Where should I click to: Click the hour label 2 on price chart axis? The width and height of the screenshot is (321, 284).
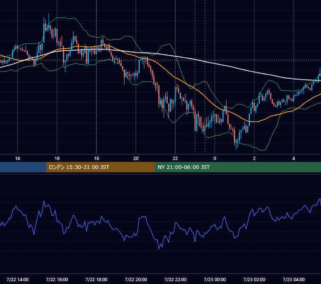(x=254, y=159)
